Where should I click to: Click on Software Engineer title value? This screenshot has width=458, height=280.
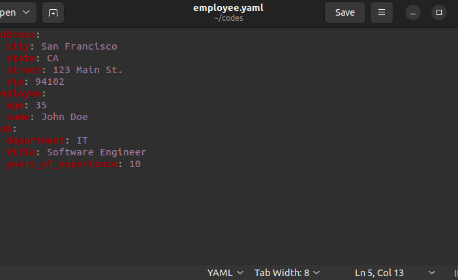pyautogui.click(x=97, y=152)
